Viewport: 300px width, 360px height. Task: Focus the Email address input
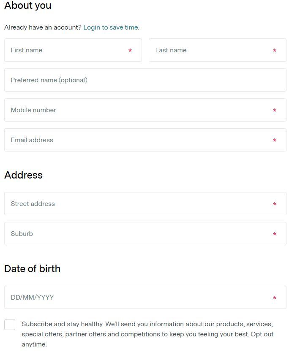139,140
